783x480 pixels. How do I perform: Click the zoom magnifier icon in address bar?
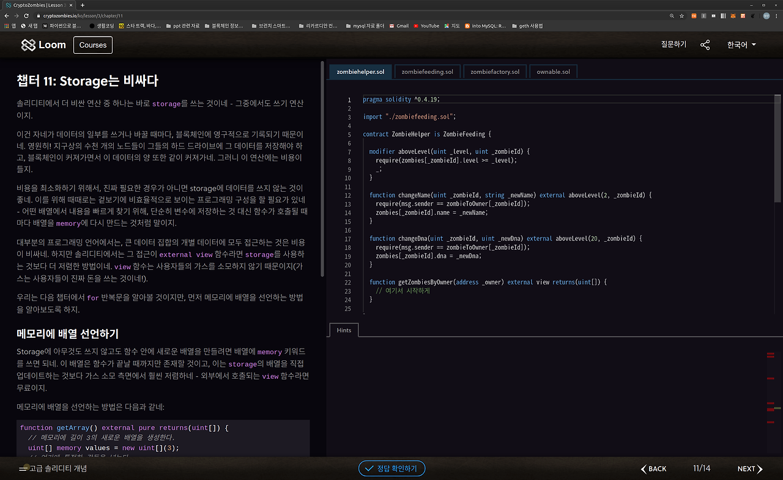click(672, 15)
